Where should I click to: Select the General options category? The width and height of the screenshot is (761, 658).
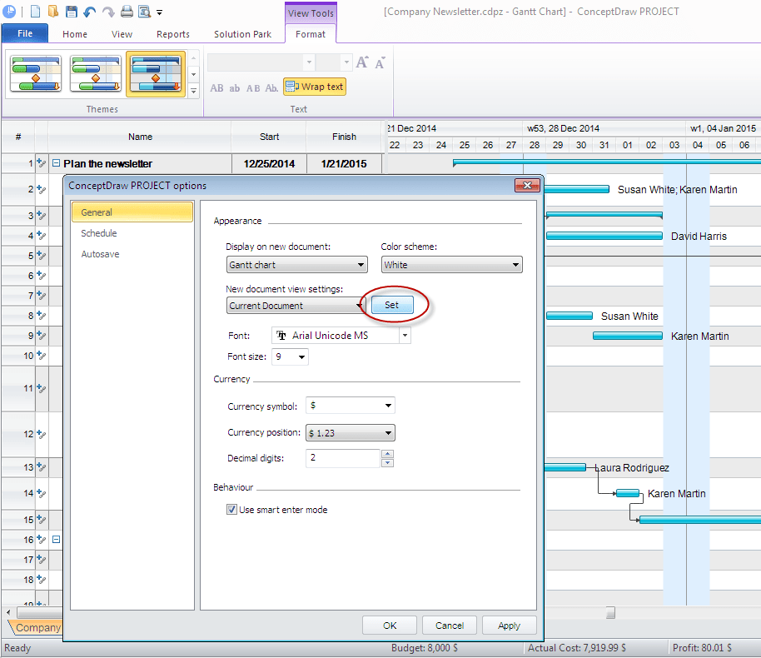click(x=132, y=212)
